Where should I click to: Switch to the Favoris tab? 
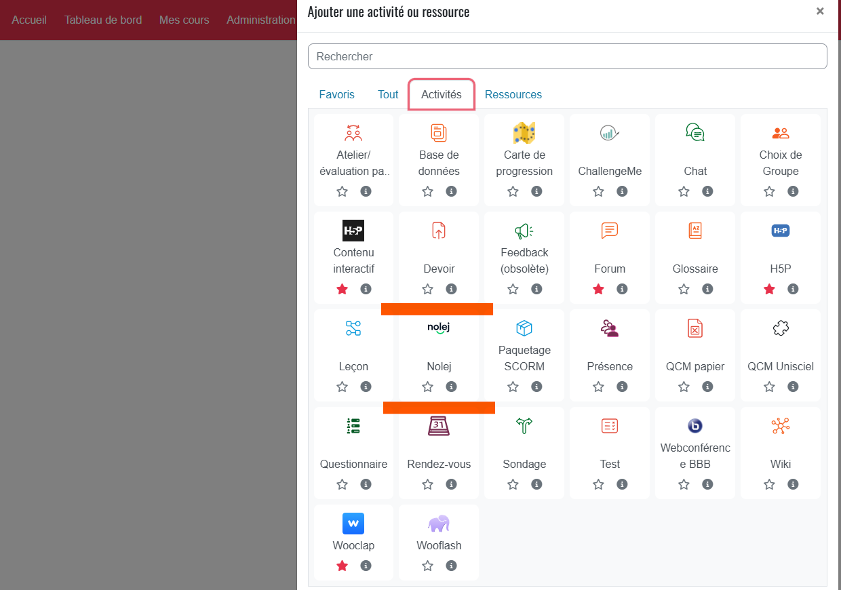point(337,94)
